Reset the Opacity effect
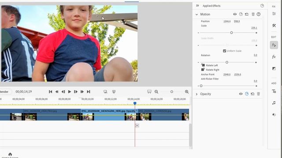Viewport: 282px width, 158px height. coord(252,94)
